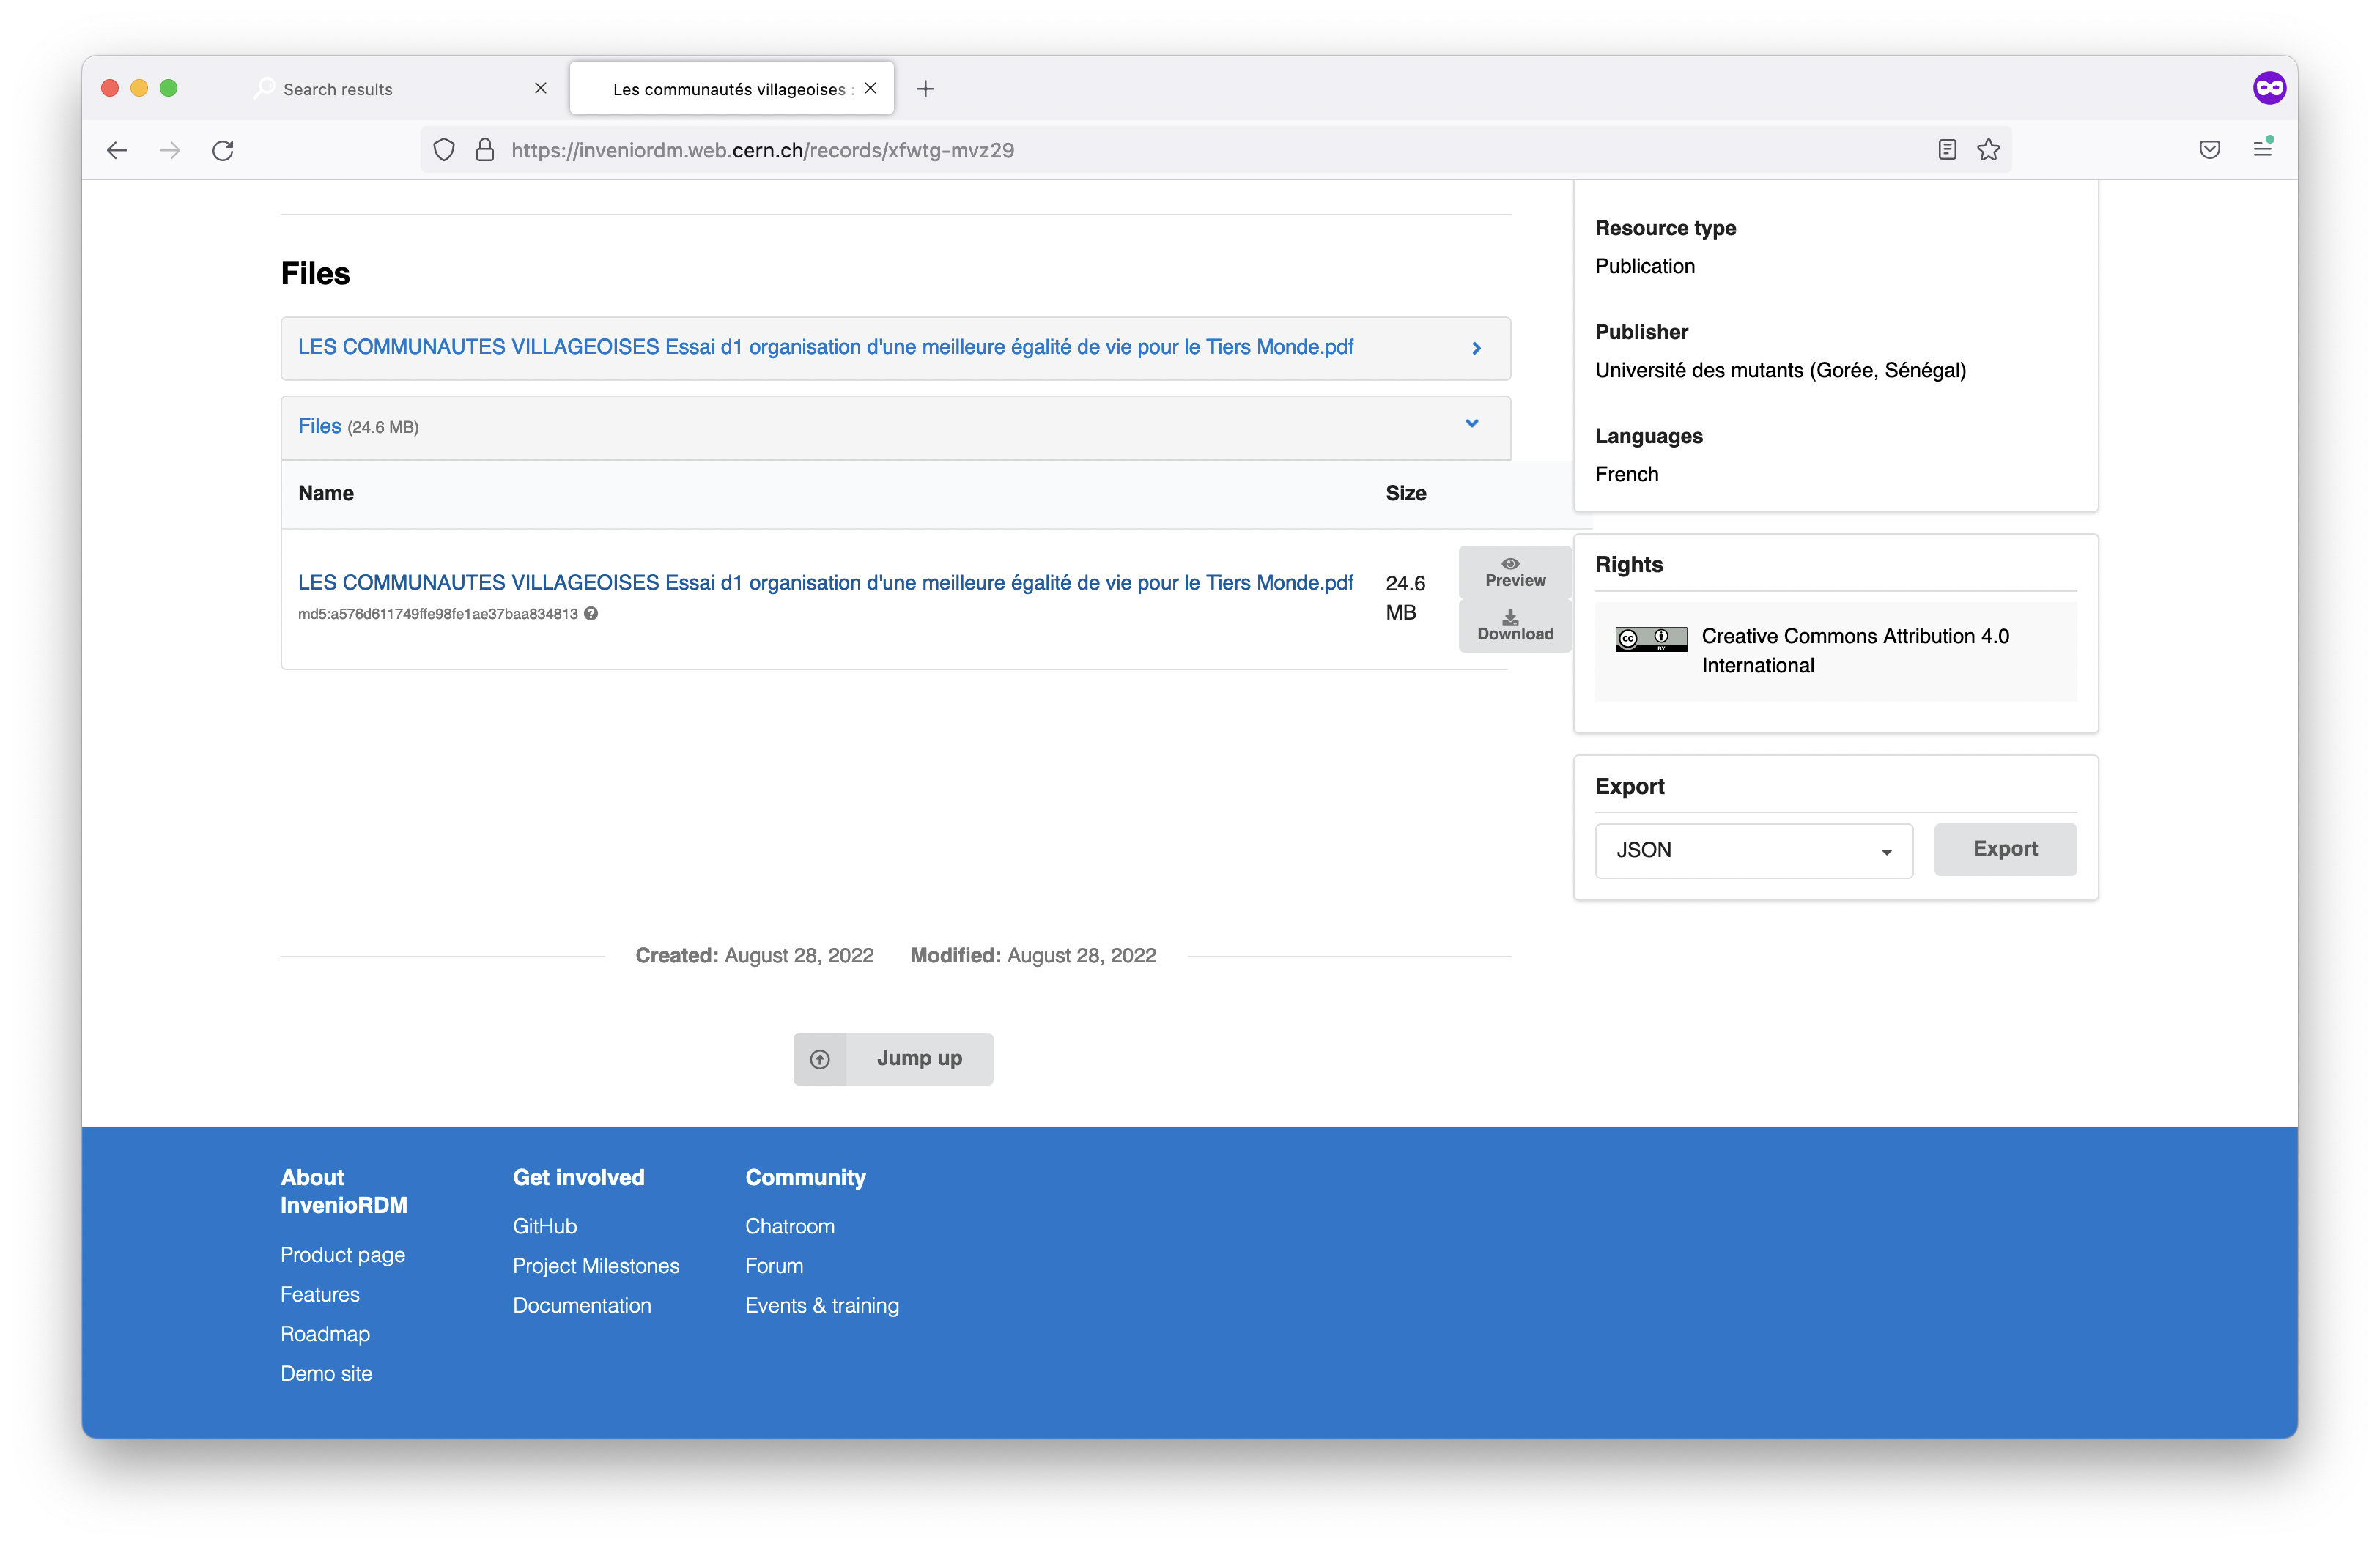Open a new browser tab
The height and width of the screenshot is (1547, 2380).
coord(925,88)
